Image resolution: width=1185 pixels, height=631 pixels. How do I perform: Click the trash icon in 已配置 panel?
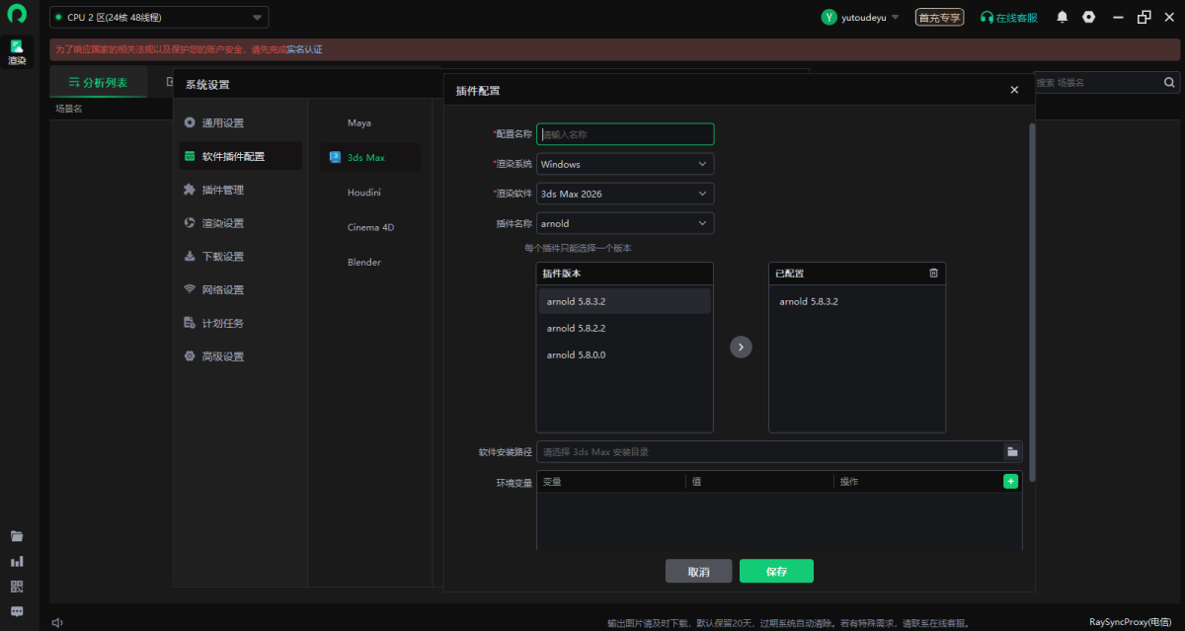tap(933, 274)
